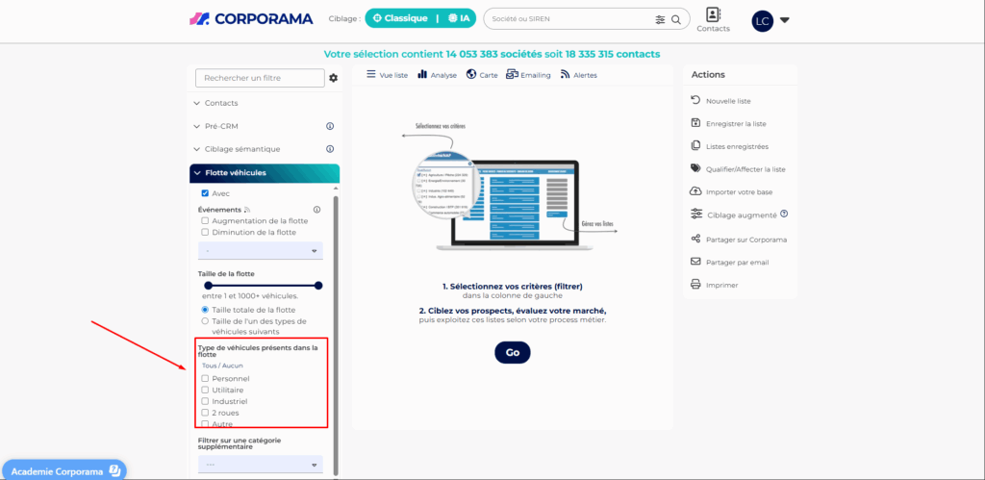Click the filter settings gear icon
The image size is (985, 480).
[x=334, y=78]
